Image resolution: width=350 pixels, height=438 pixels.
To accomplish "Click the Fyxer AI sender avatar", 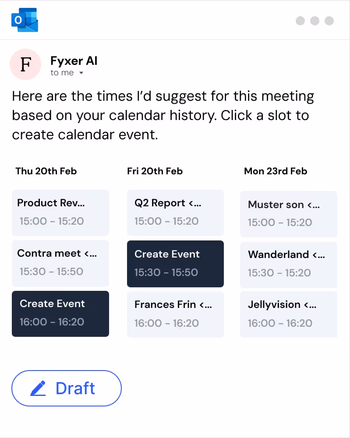I will click(25, 64).
